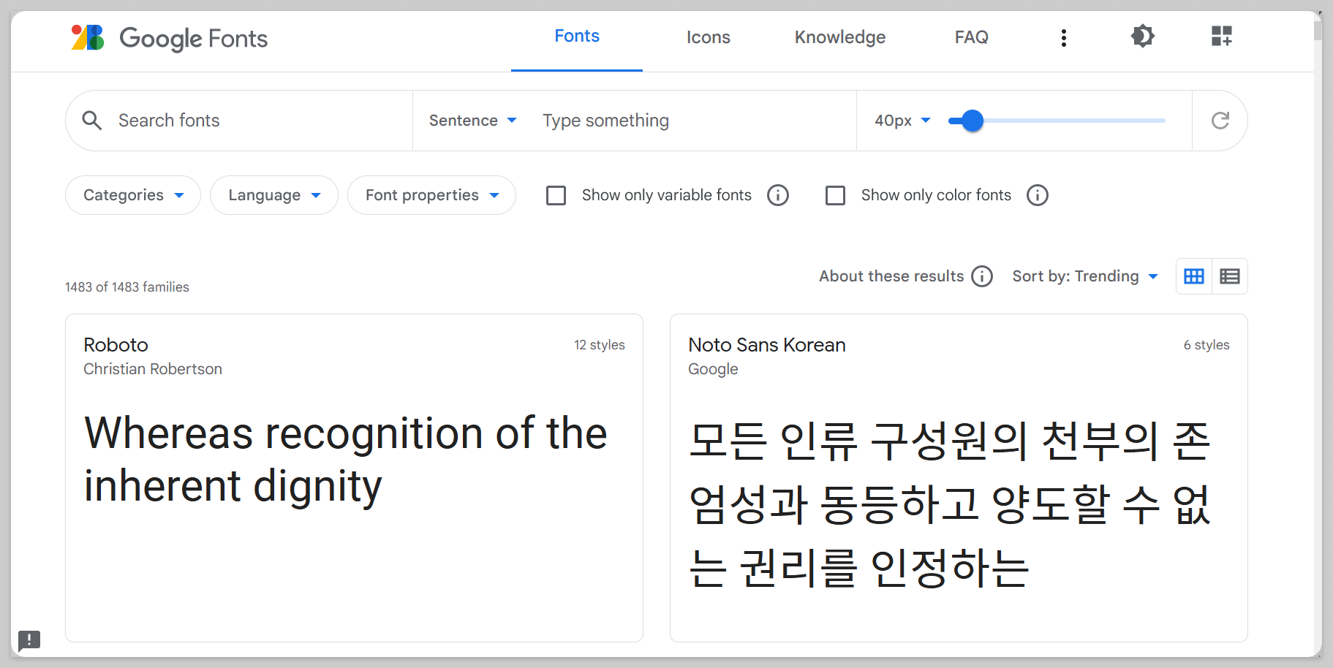The image size is (1333, 668).
Task: Open the color fonts info icon
Action: pos(1038,195)
